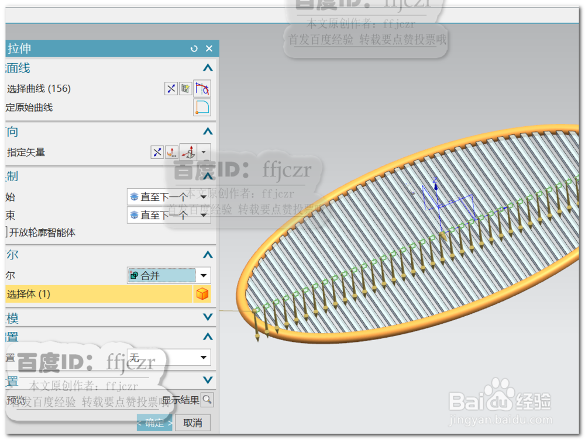Viewport: 585px width, 440px height.
Task: Expand the 设置 section chevron
Action: click(208, 380)
